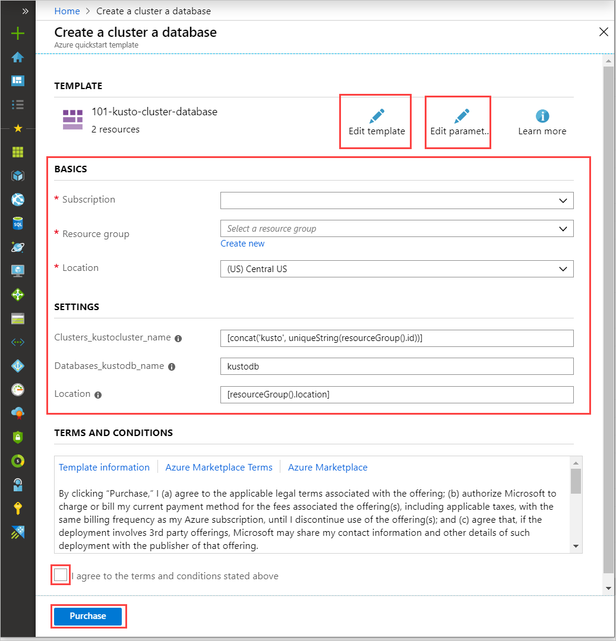Open the Azure Marketplace tab

pos(327,468)
